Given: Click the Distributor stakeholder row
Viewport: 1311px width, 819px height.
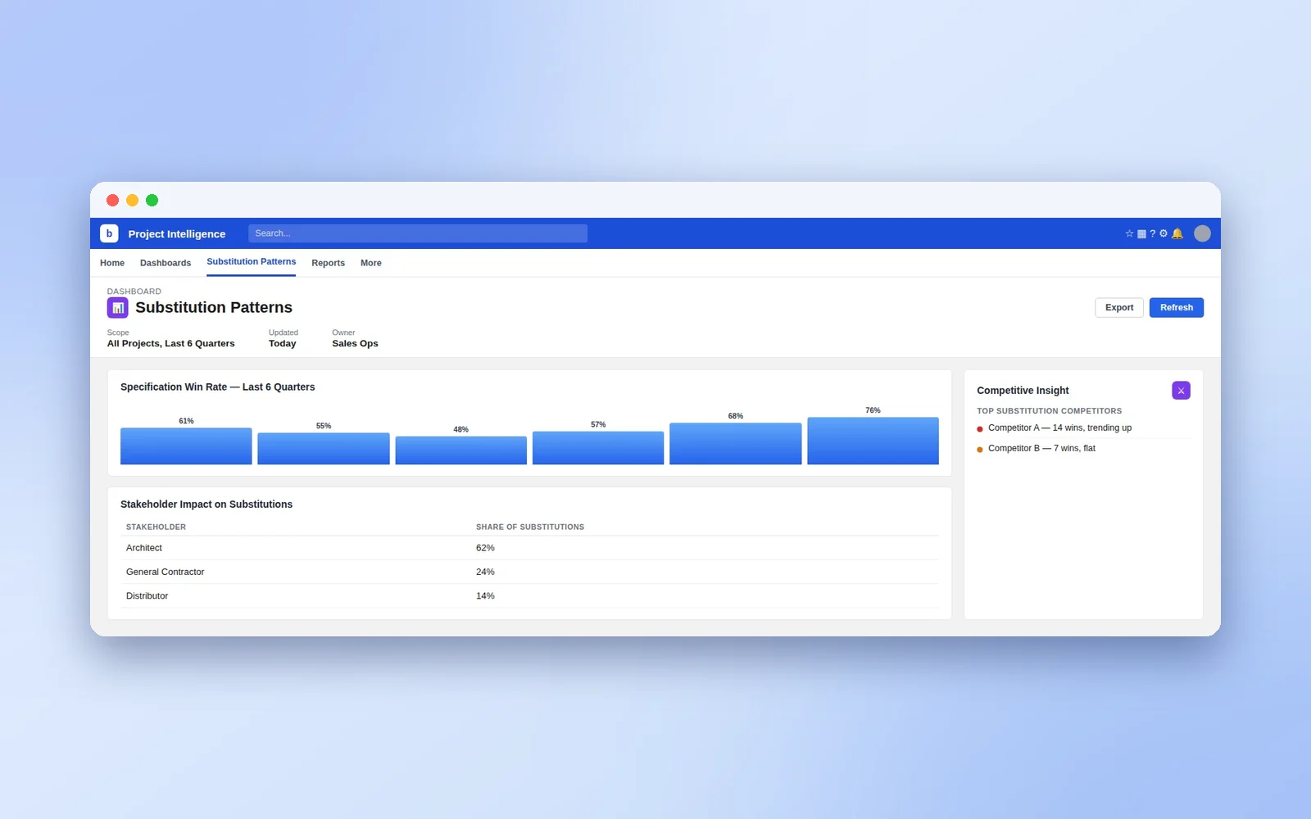Looking at the screenshot, I should coord(529,596).
